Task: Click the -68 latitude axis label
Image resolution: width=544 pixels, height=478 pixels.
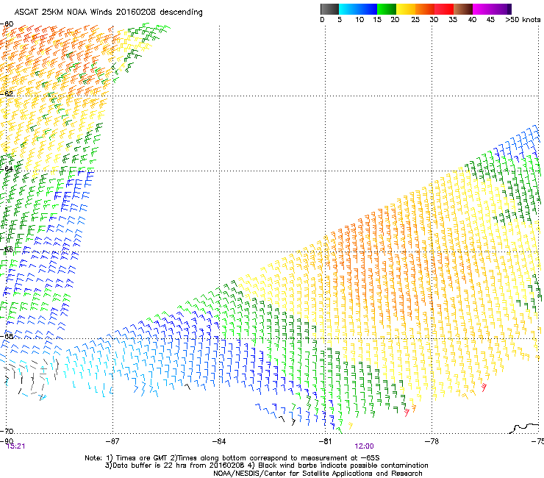Action: pyautogui.click(x=7, y=336)
